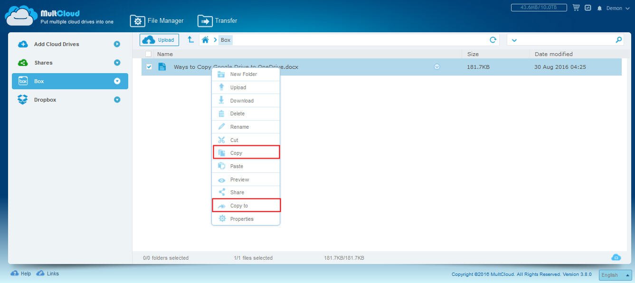Uncheck the docx file checkbox

coord(149,67)
